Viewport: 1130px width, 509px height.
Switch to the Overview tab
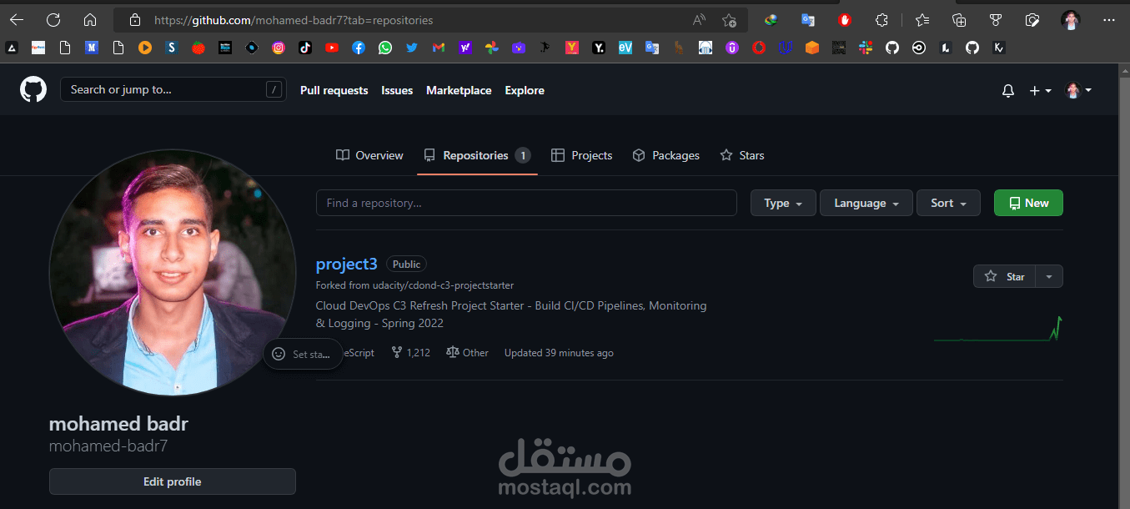(369, 155)
